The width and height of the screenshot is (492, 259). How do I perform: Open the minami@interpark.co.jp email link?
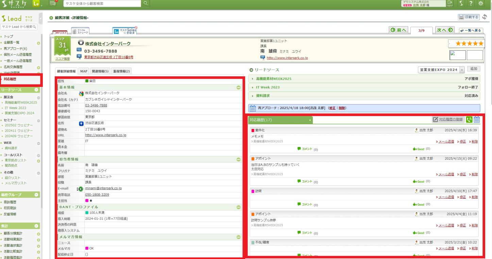103,188
